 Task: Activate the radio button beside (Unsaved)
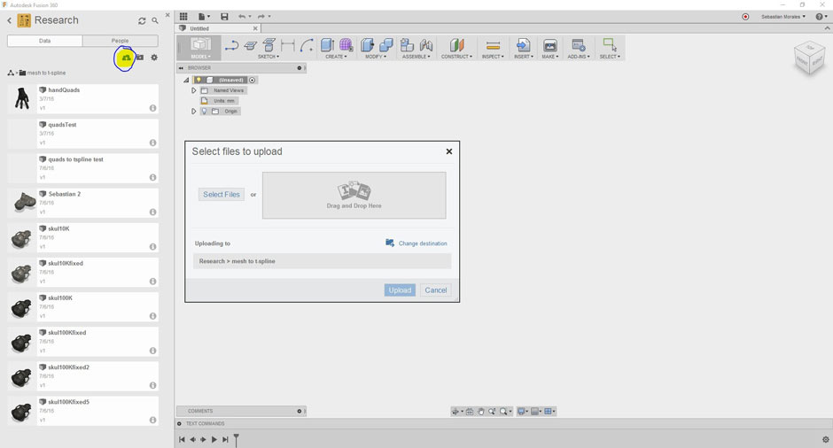253,80
